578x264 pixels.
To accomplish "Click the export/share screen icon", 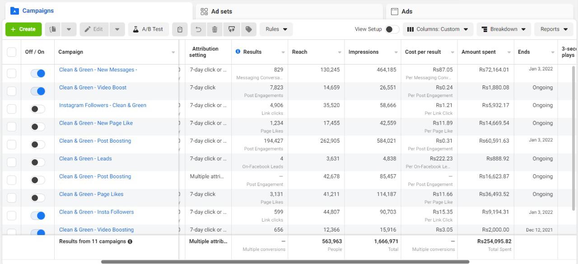I will pyautogui.click(x=232, y=29).
